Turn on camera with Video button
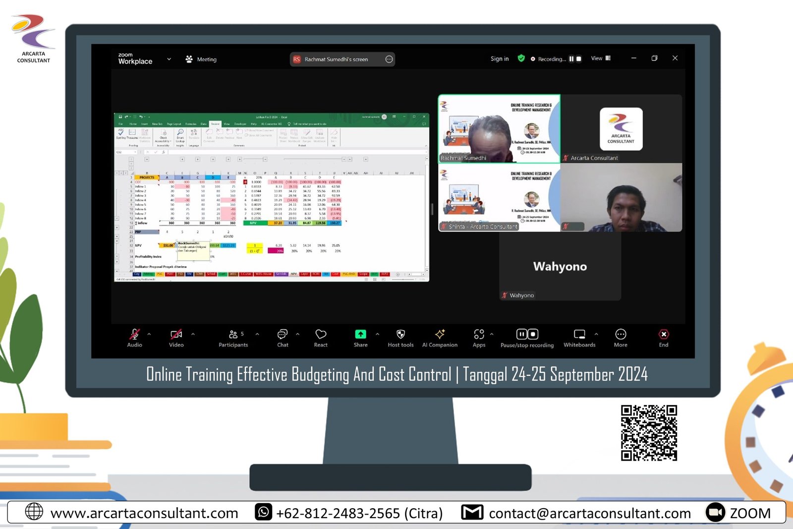The image size is (793, 529). coord(176,337)
